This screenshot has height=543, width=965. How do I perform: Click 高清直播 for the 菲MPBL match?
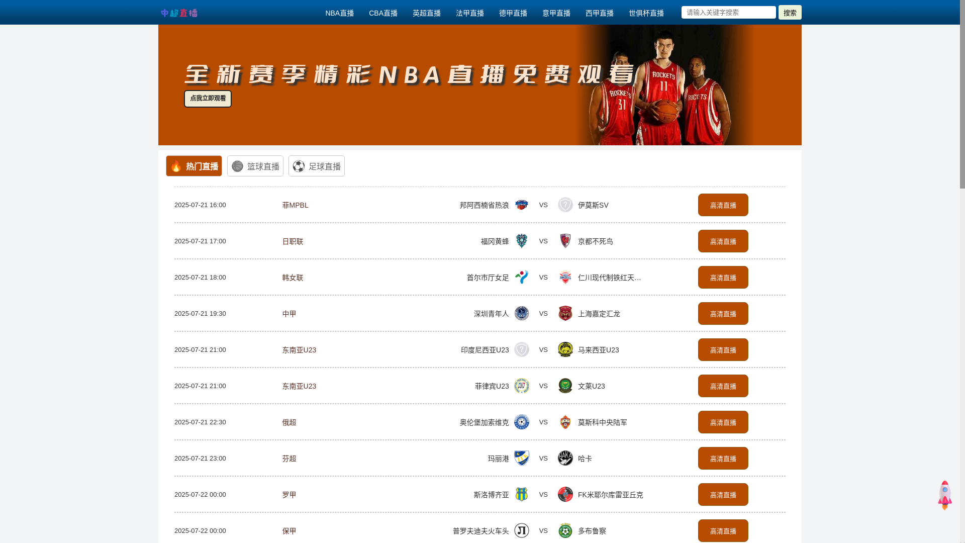tap(723, 205)
